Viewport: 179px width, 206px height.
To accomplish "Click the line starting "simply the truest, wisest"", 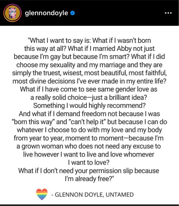I will [x=89, y=73].
